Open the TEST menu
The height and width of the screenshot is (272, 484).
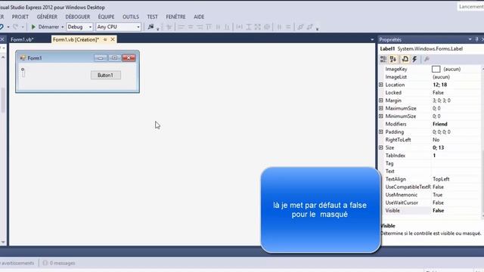click(x=152, y=17)
